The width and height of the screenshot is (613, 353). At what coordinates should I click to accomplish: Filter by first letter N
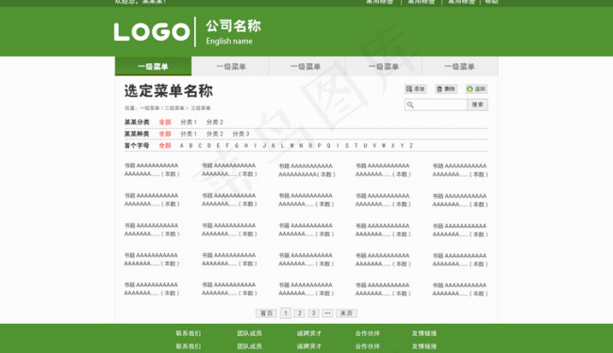(301, 146)
